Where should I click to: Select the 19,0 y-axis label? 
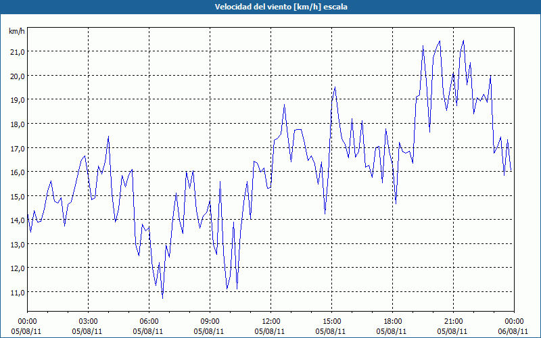click(18, 100)
